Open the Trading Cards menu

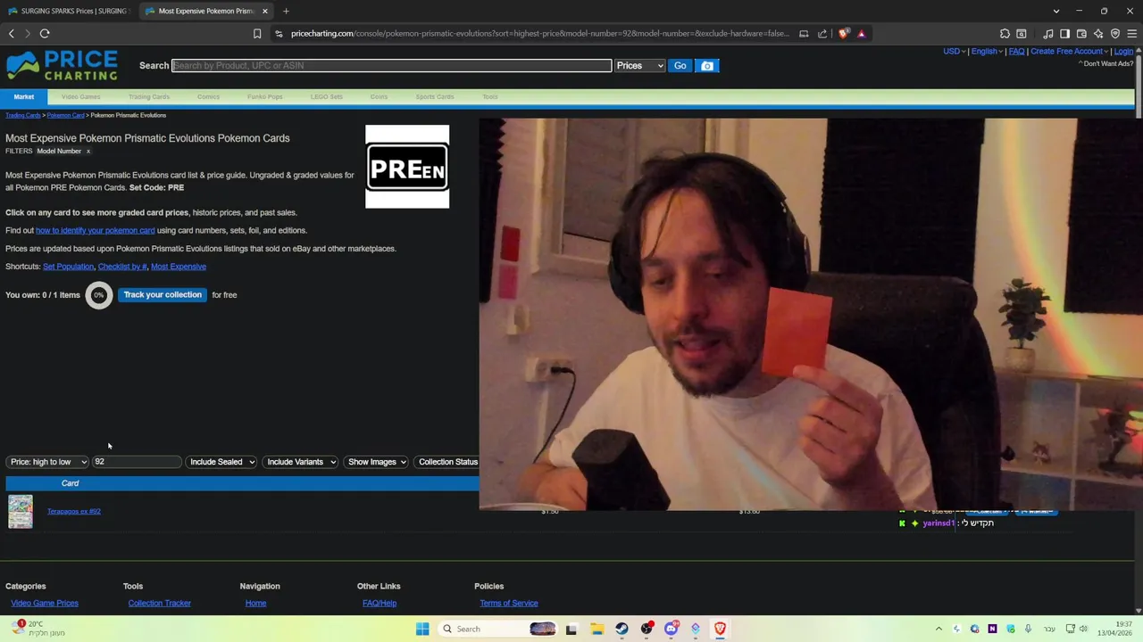[x=148, y=96]
